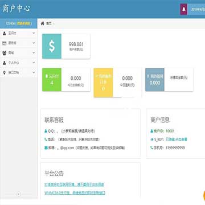Expand the credit card menu chevron
205x205 pixels.
(x=34, y=43)
